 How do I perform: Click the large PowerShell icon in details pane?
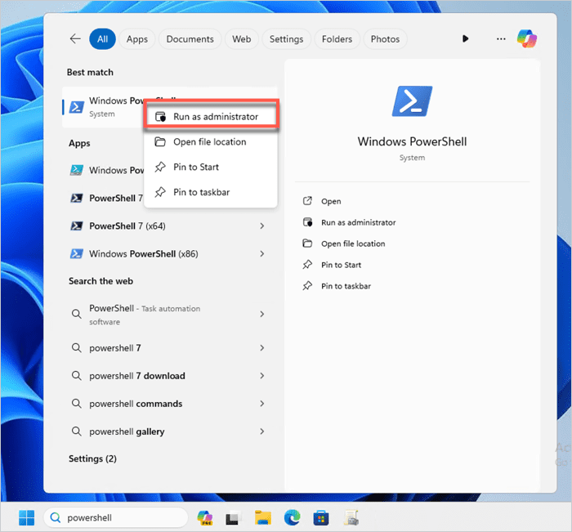[x=412, y=101]
